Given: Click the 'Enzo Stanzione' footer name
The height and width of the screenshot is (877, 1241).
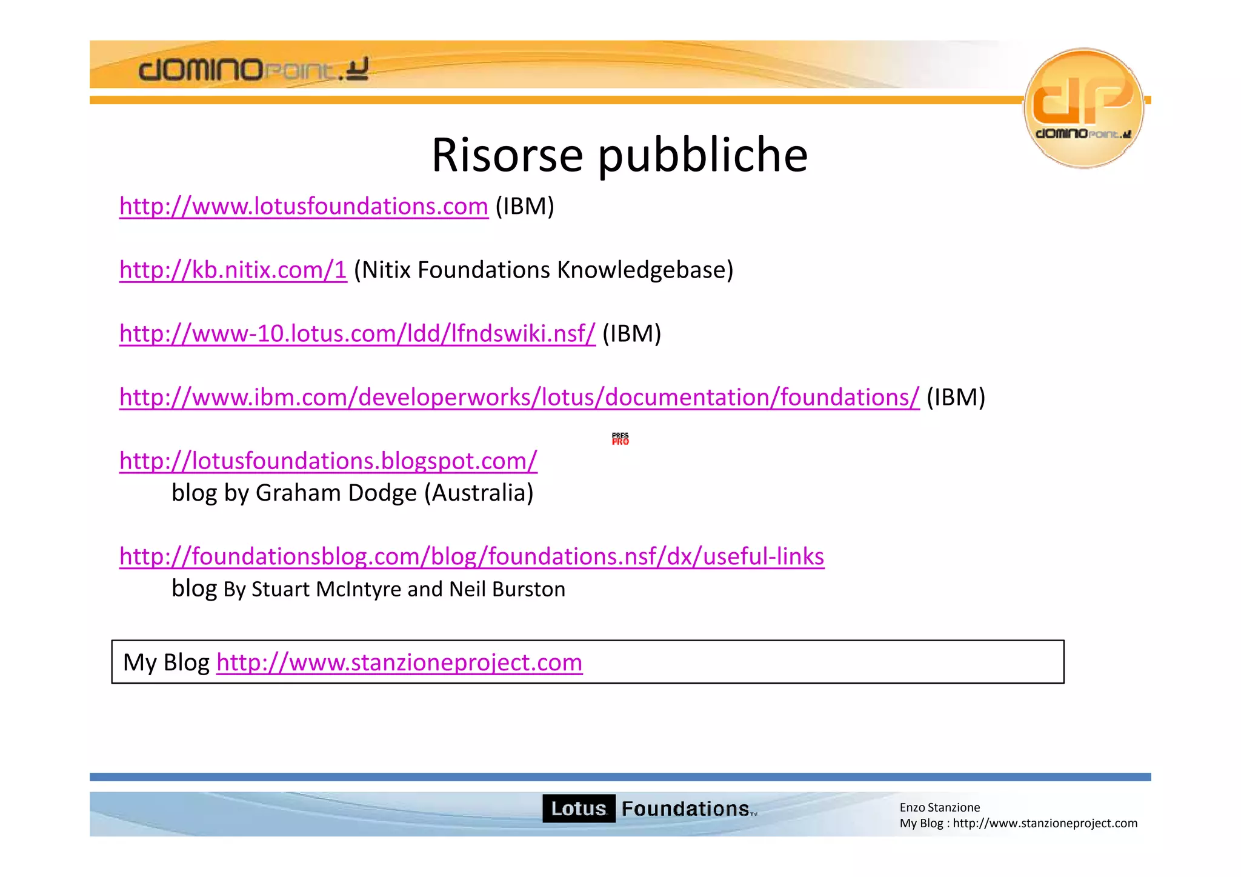Looking at the screenshot, I should [x=940, y=807].
